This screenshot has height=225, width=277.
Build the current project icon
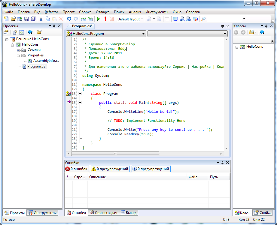(x=90, y=19)
